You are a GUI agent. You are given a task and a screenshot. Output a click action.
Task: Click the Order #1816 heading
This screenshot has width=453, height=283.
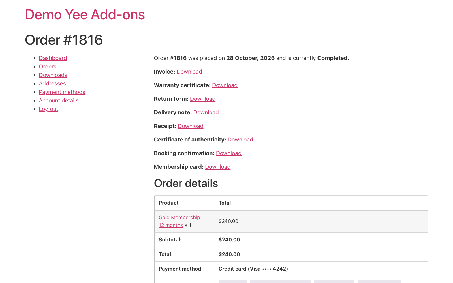(64, 40)
